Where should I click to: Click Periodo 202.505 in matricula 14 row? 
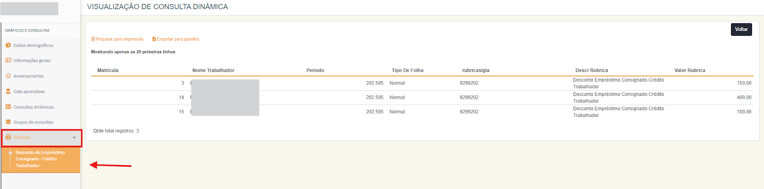coord(375,97)
